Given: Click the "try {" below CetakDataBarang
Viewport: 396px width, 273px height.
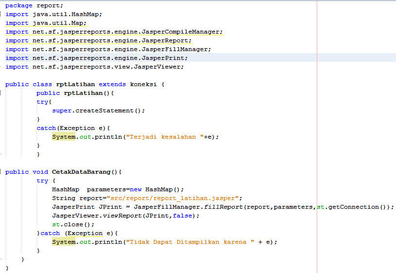Looking at the screenshot, I should [x=46, y=181].
